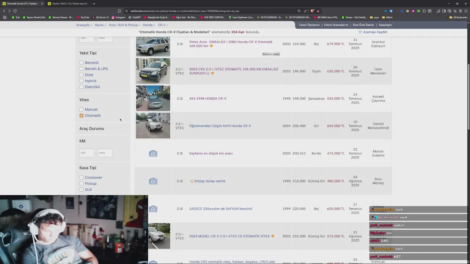This screenshot has height=264, width=470.
Task: Collapse the Vites filter section
Action: pyautogui.click(x=84, y=100)
